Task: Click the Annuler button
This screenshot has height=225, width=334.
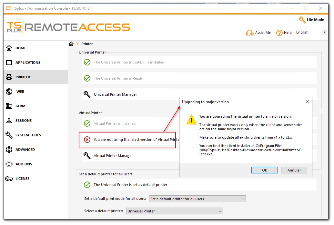Action: (x=294, y=170)
